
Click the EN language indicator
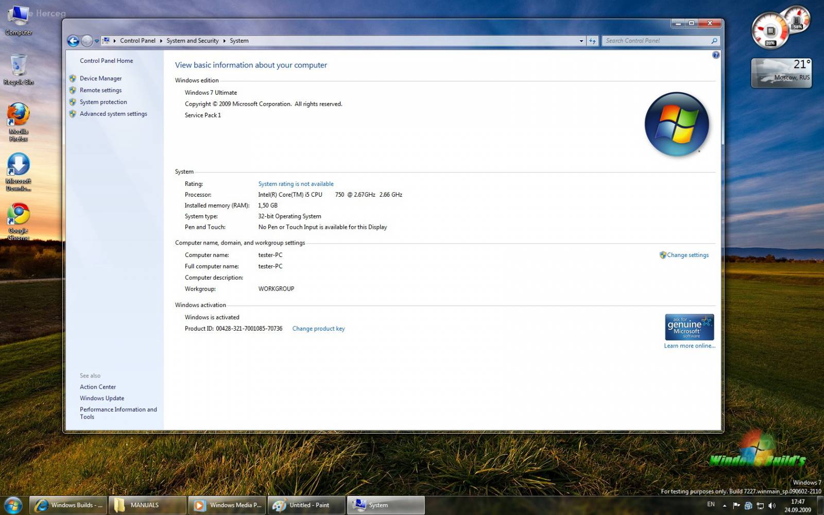[711, 505]
